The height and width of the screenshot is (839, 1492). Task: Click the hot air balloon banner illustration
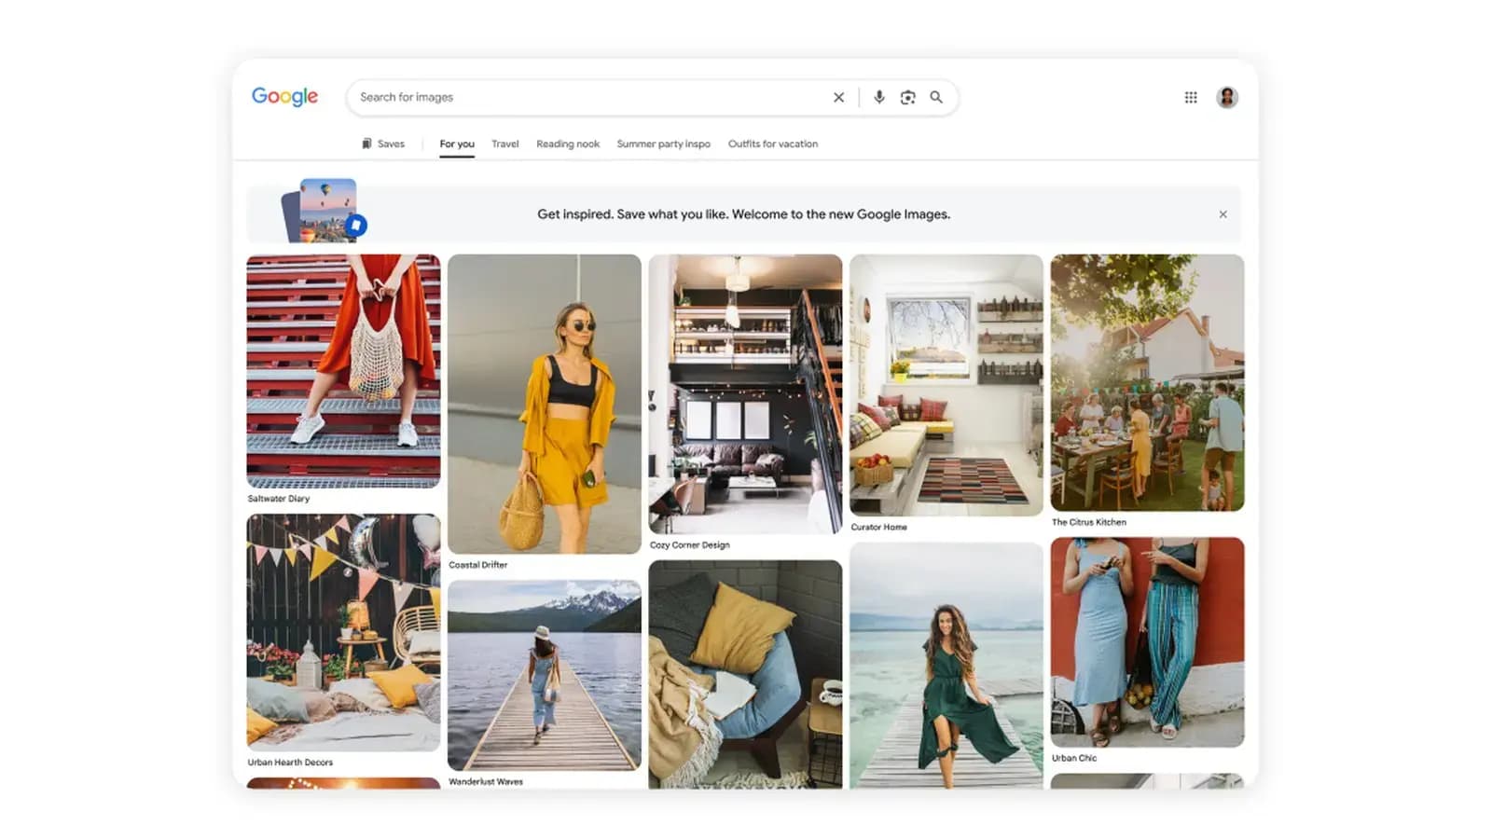coord(325,211)
